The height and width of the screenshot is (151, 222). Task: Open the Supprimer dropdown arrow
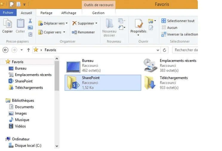(x=96, y=23)
